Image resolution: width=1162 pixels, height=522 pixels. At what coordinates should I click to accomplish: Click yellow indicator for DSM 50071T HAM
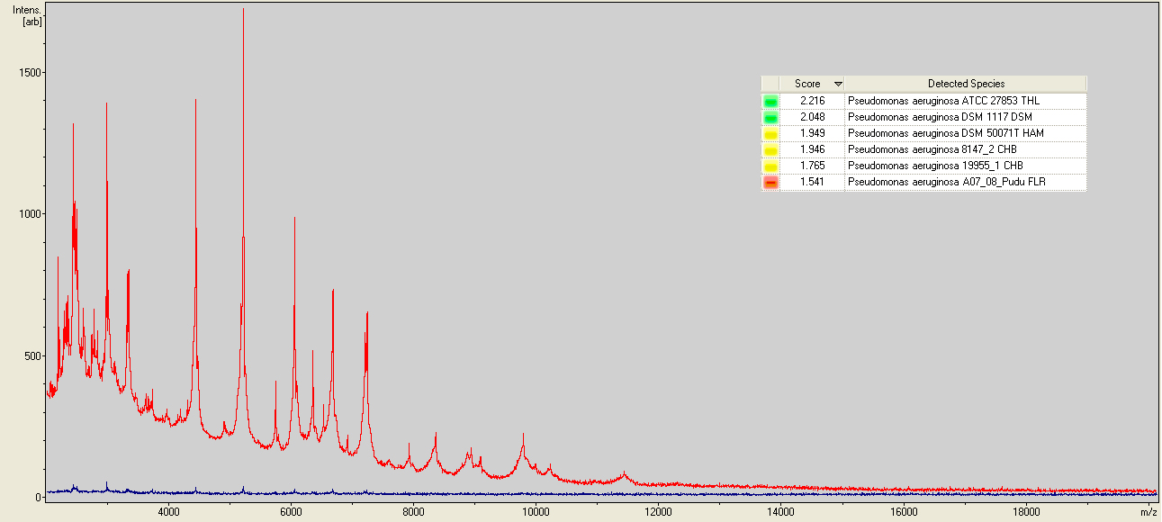pos(770,134)
